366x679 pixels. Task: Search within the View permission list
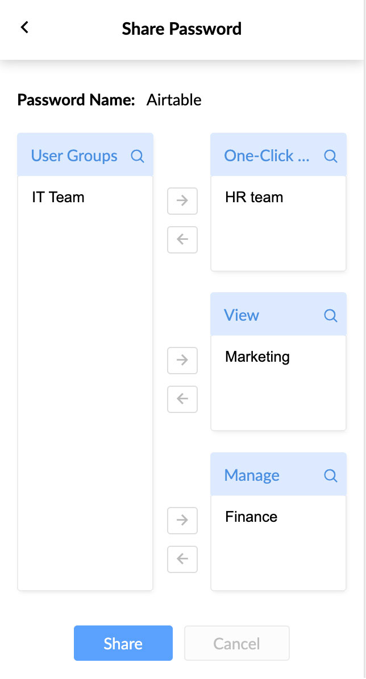(330, 316)
